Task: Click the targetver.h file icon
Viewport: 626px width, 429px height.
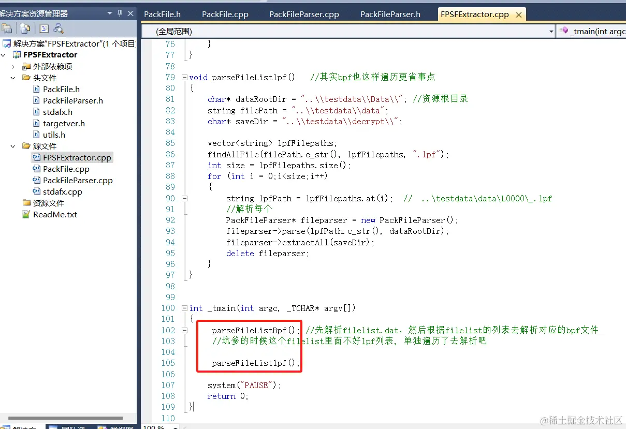Action: coord(36,124)
